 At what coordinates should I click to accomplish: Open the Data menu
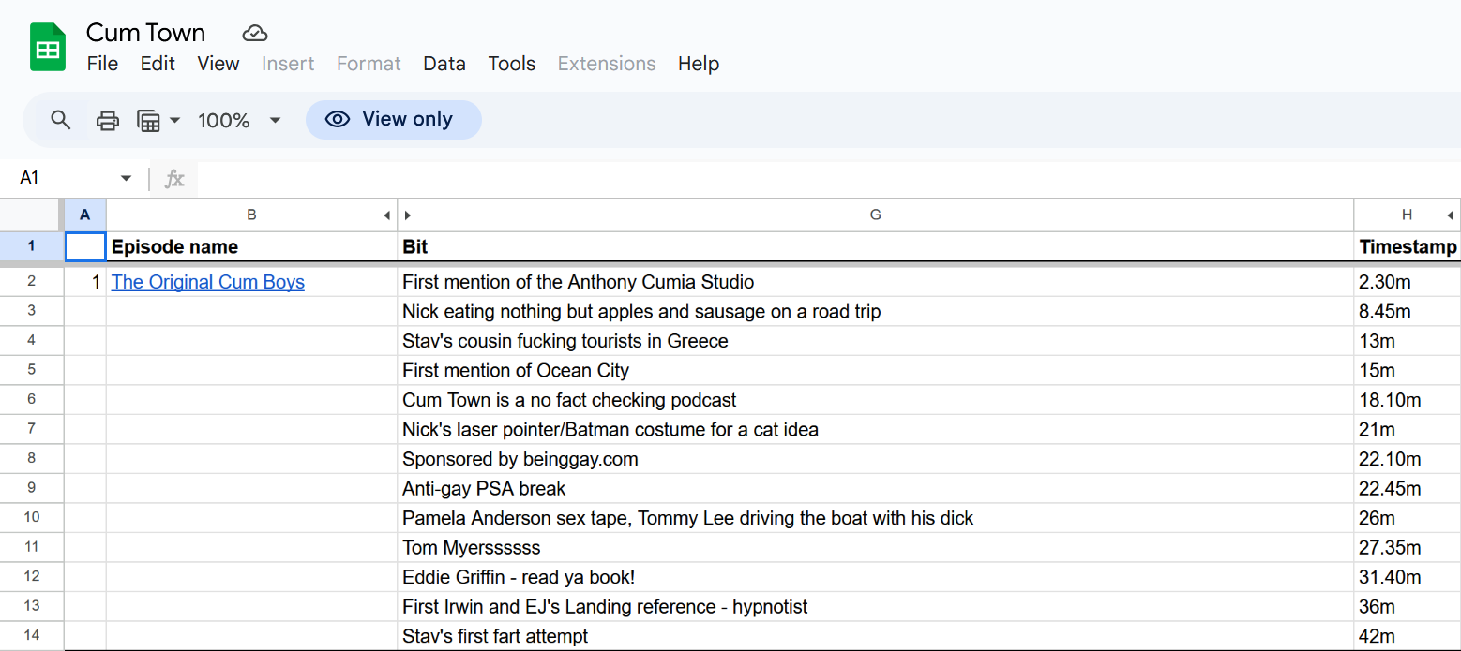pyautogui.click(x=444, y=64)
